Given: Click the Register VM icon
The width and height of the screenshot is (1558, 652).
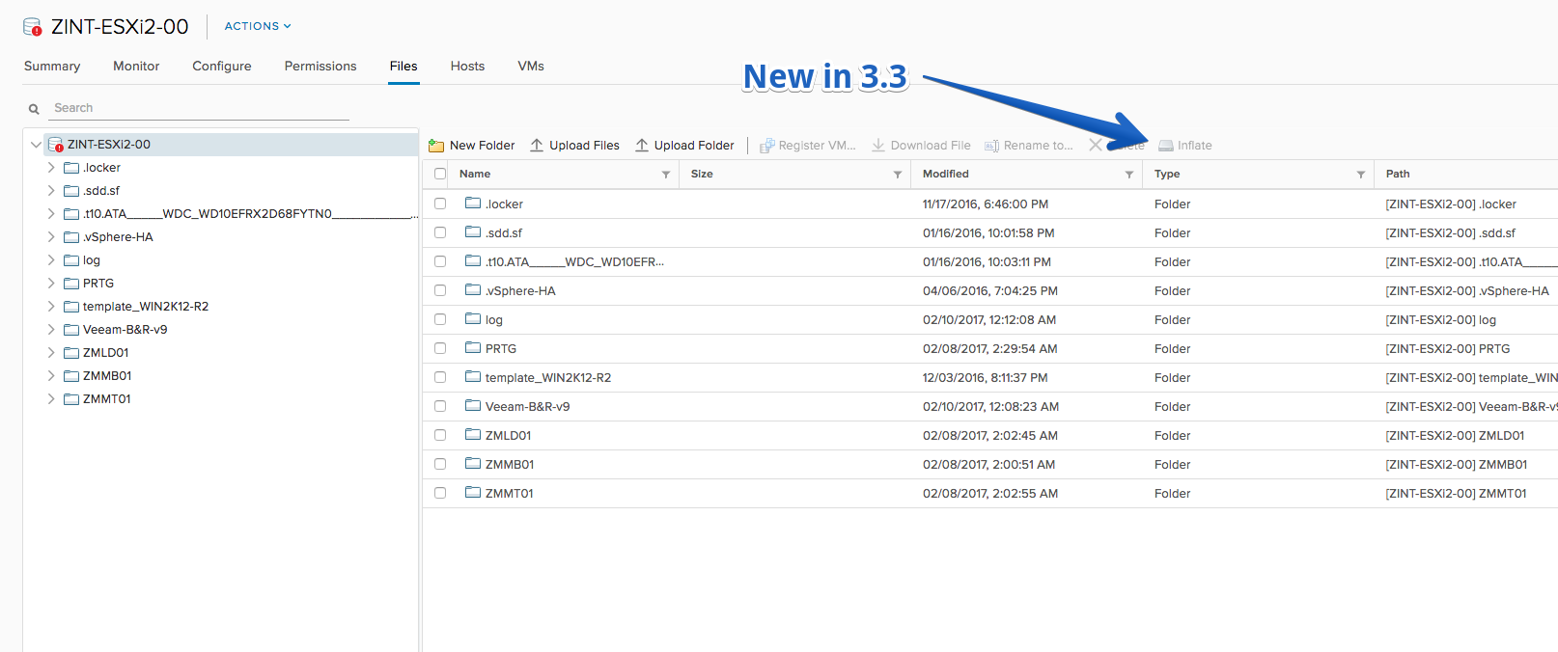Looking at the screenshot, I should pos(767,146).
